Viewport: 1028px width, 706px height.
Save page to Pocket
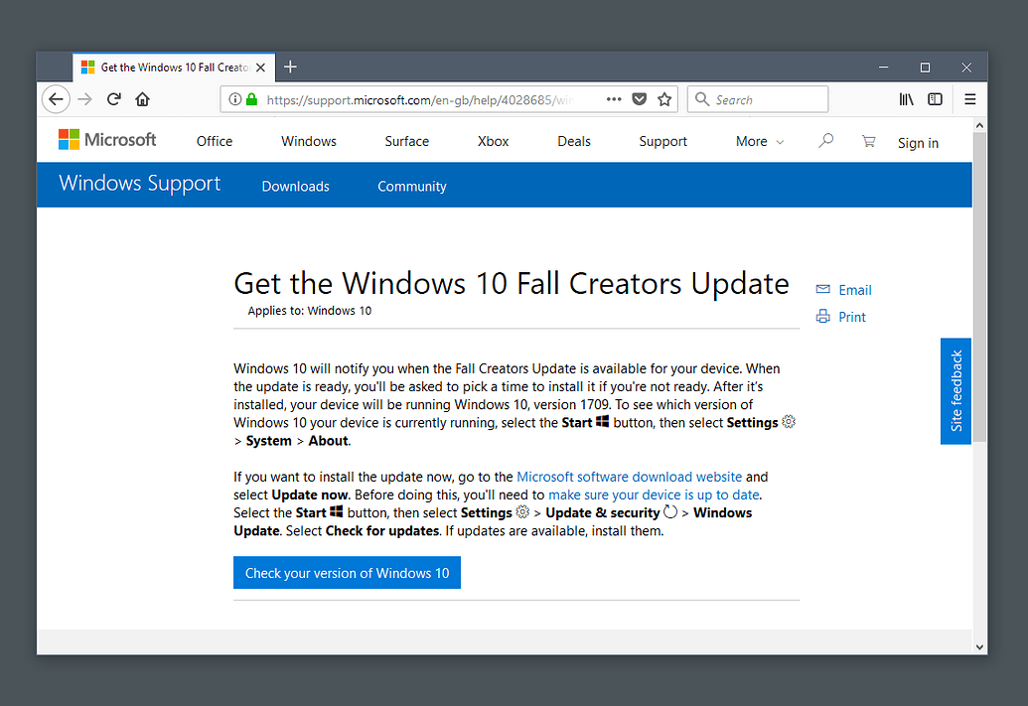tap(640, 99)
